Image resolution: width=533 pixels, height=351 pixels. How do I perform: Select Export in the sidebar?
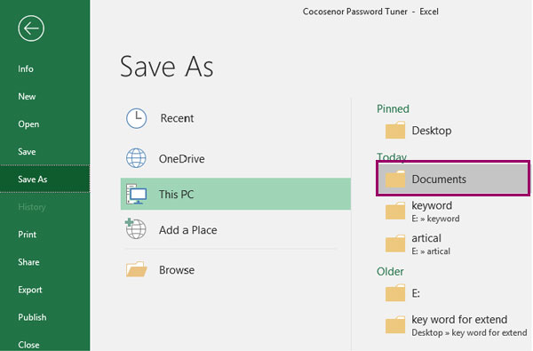pos(30,290)
